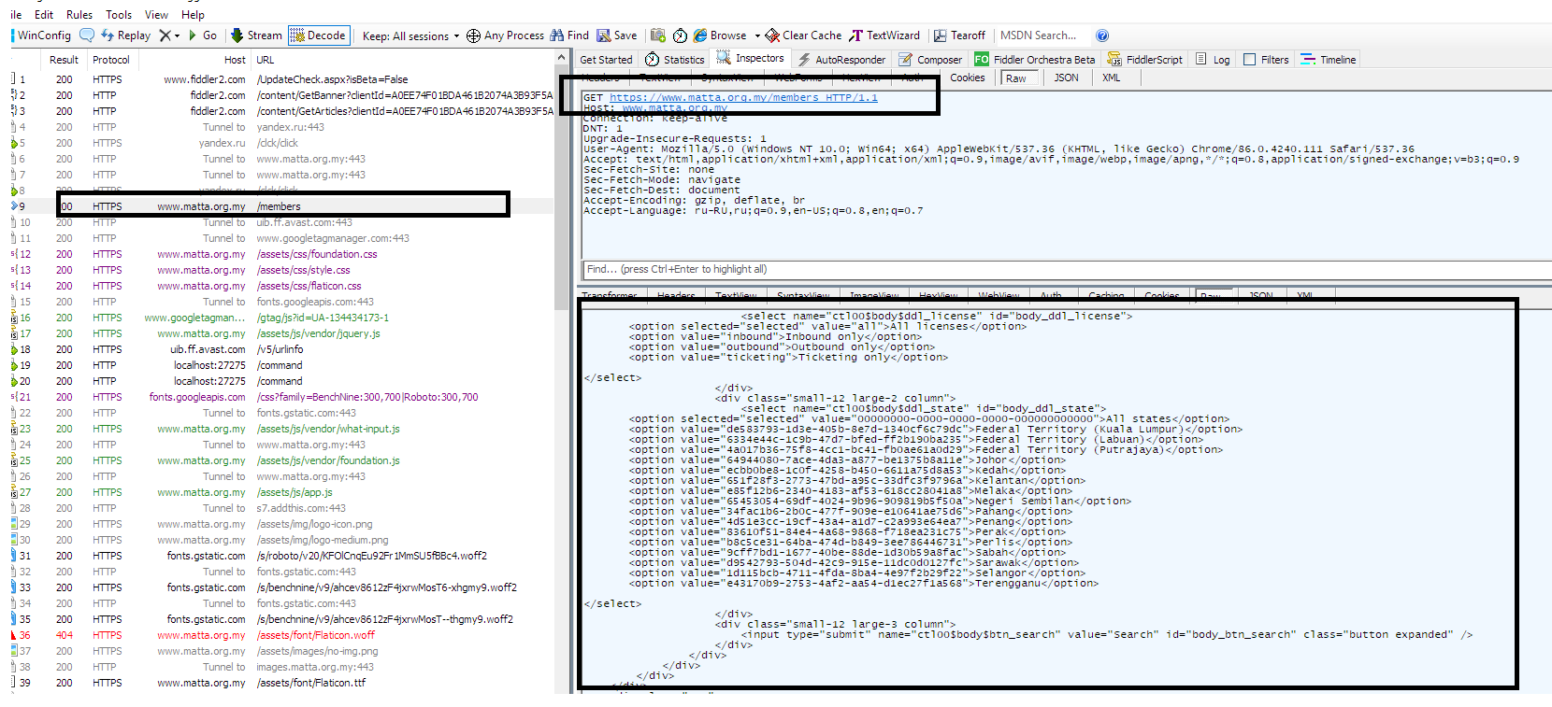Open Fiddler Orchestra Beta tab
Screen dimensions: 1552x707
tap(1035, 60)
